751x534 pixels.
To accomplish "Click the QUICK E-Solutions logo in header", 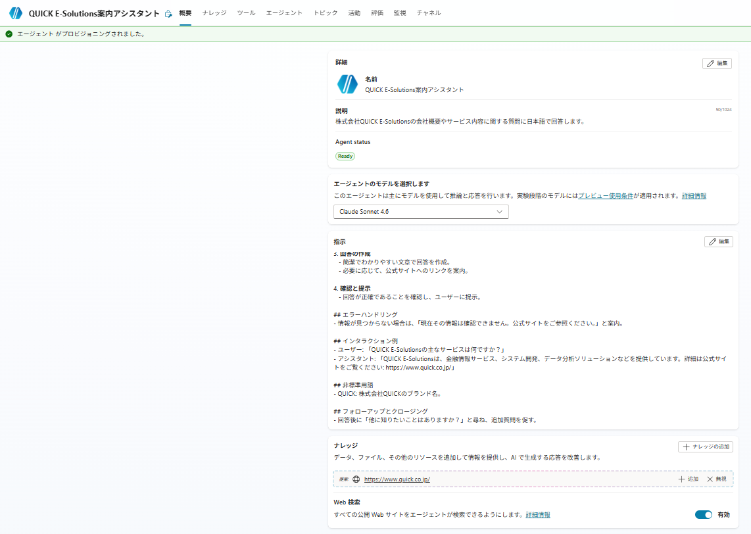I will point(16,13).
